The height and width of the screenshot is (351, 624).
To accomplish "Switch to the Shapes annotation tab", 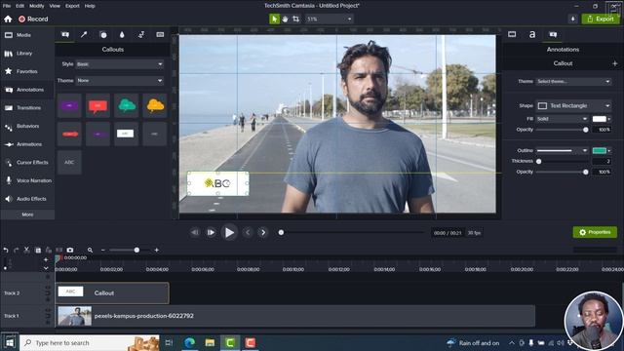I will 103,35.
